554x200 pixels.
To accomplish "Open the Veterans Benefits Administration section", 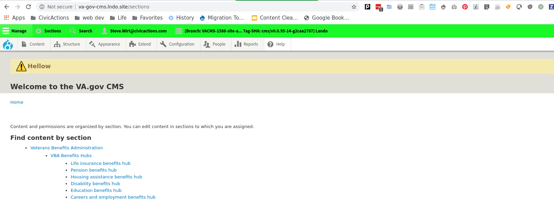I will 67,148.
